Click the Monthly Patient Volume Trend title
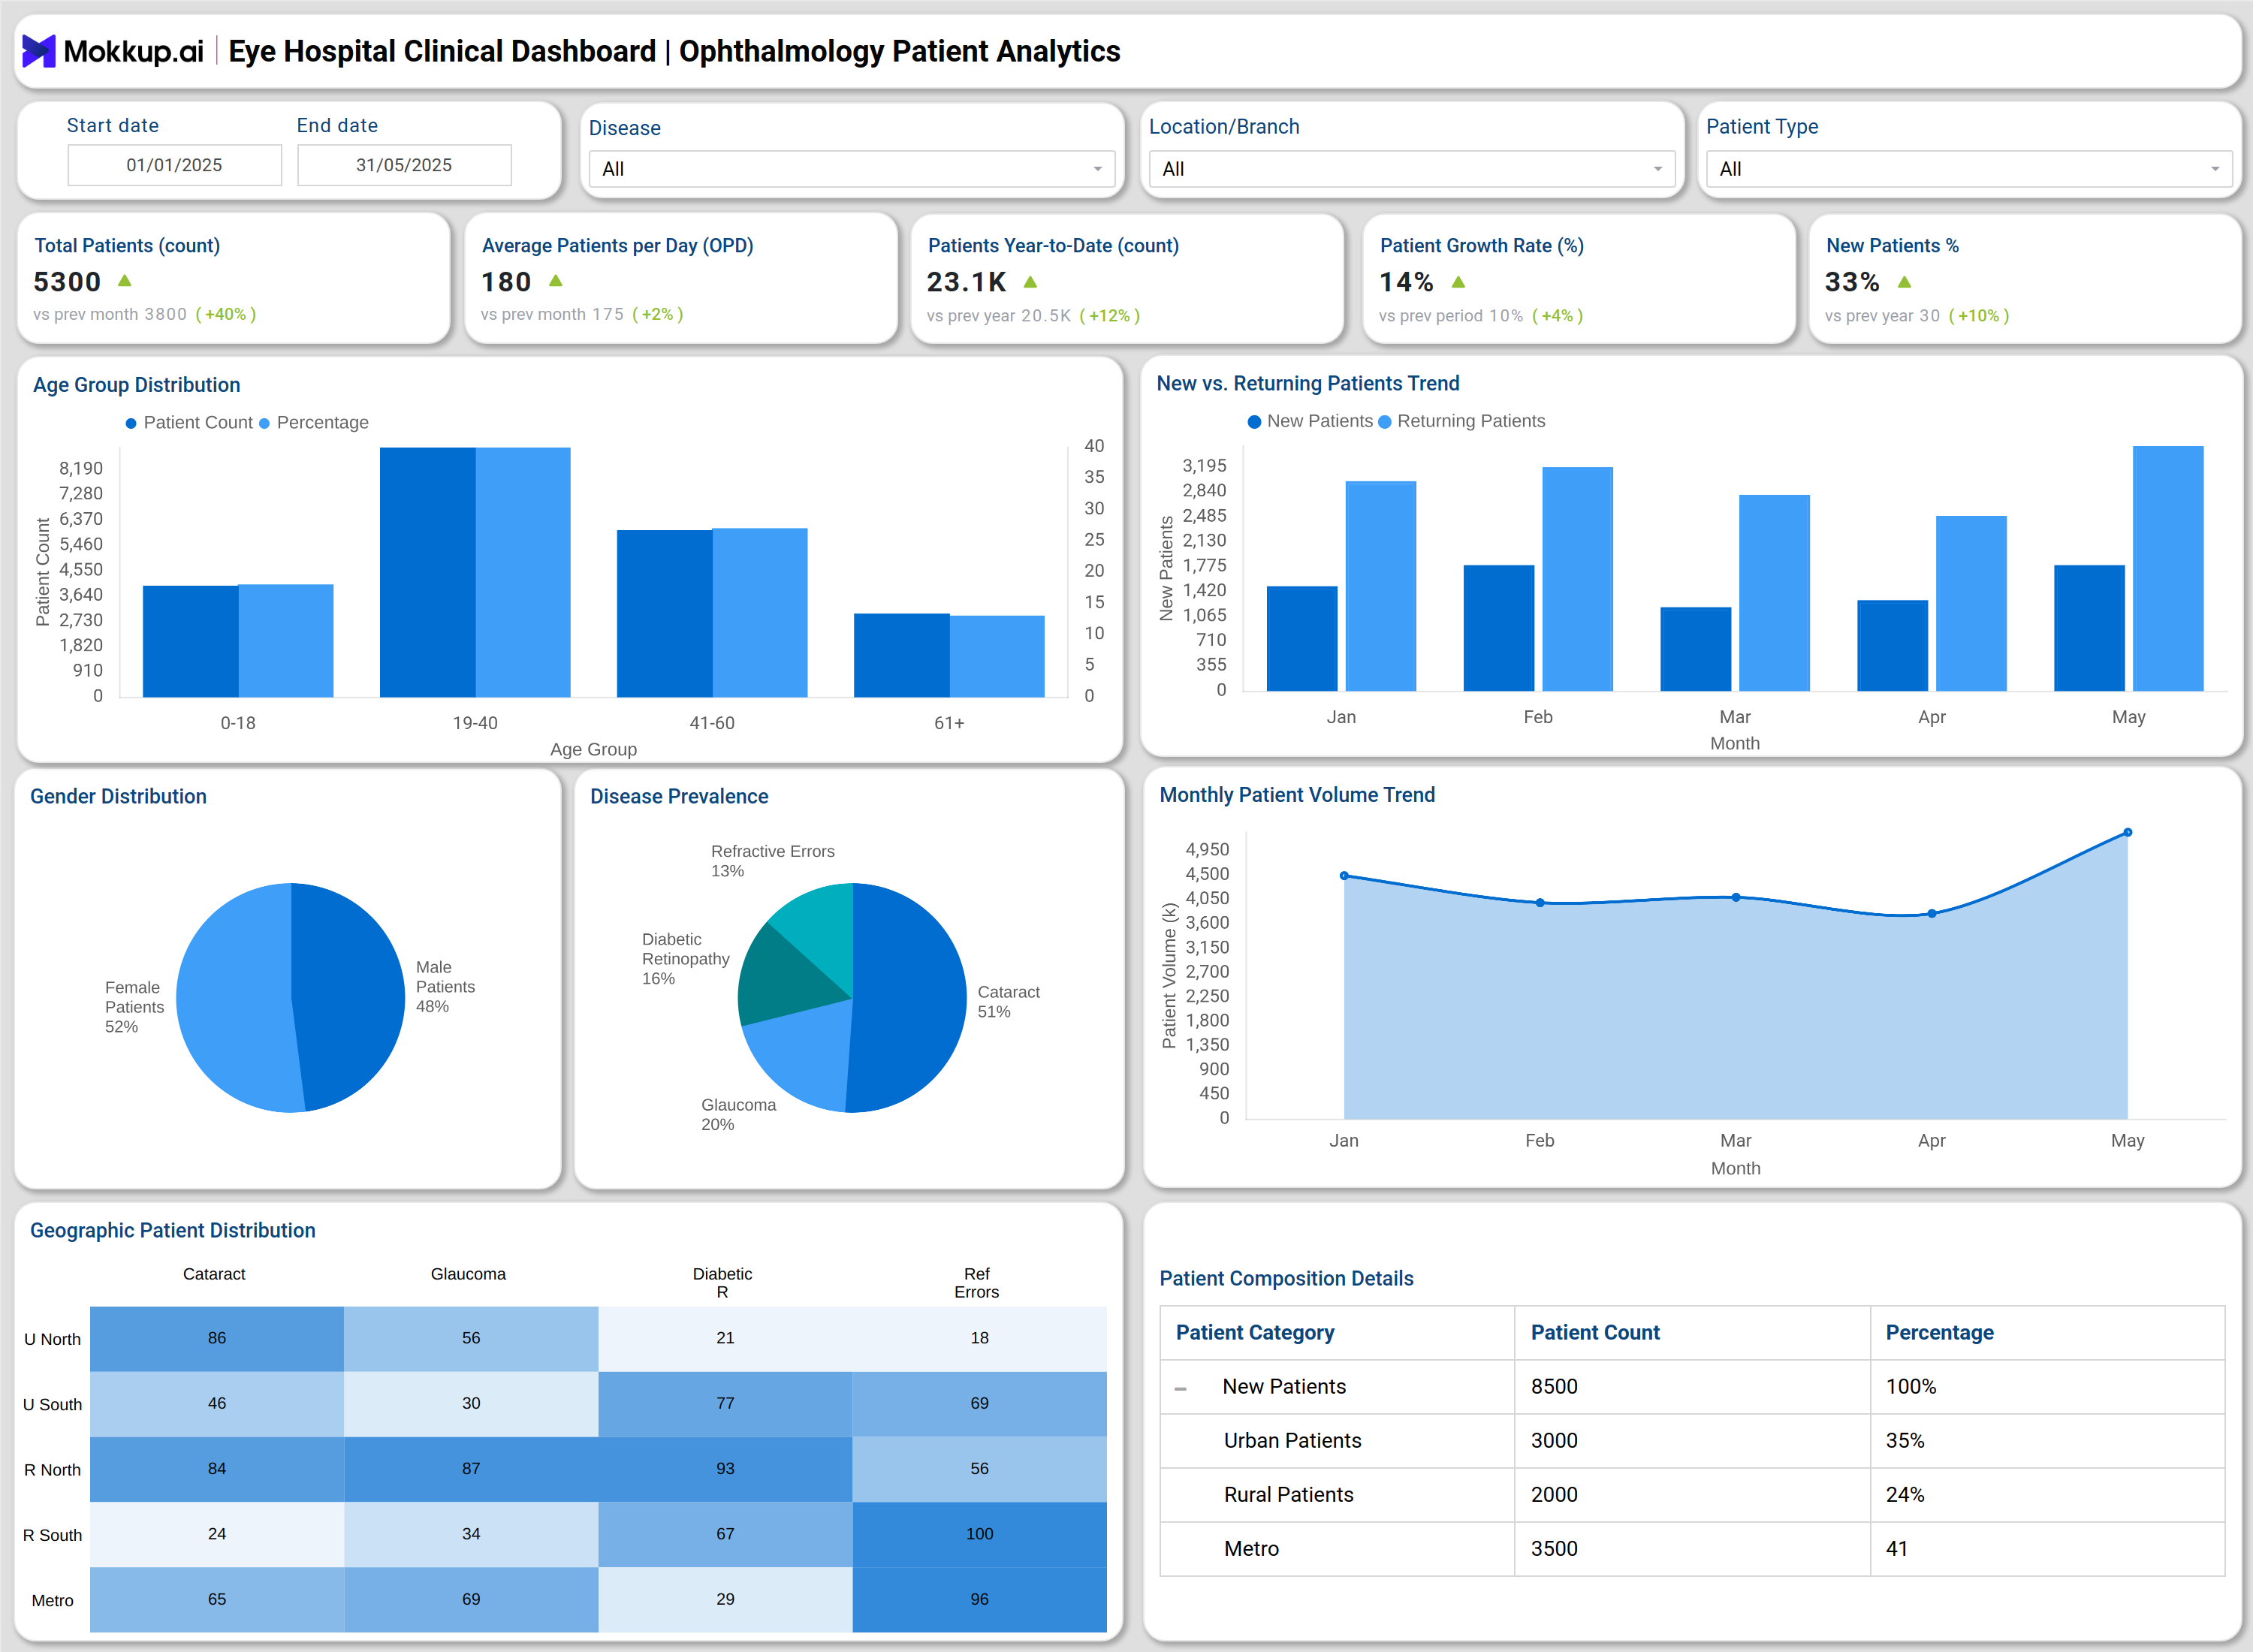 [1297, 795]
